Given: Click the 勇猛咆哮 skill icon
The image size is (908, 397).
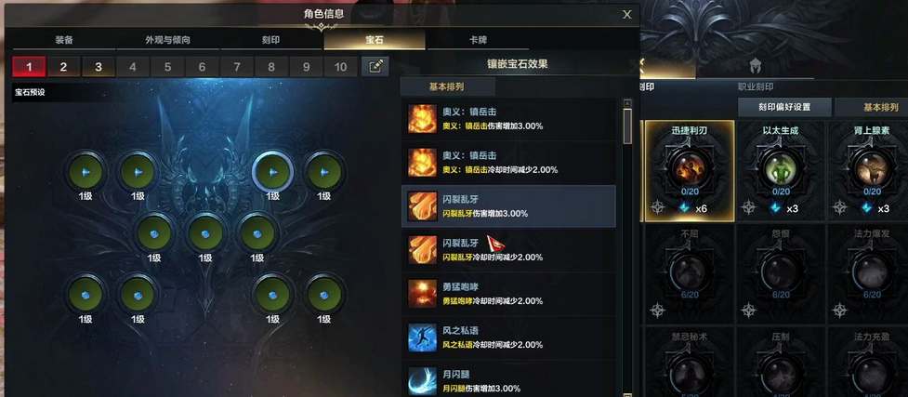Looking at the screenshot, I should coord(422,294).
